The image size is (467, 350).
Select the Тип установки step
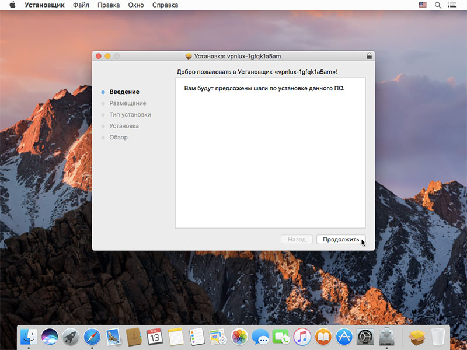tap(130, 114)
